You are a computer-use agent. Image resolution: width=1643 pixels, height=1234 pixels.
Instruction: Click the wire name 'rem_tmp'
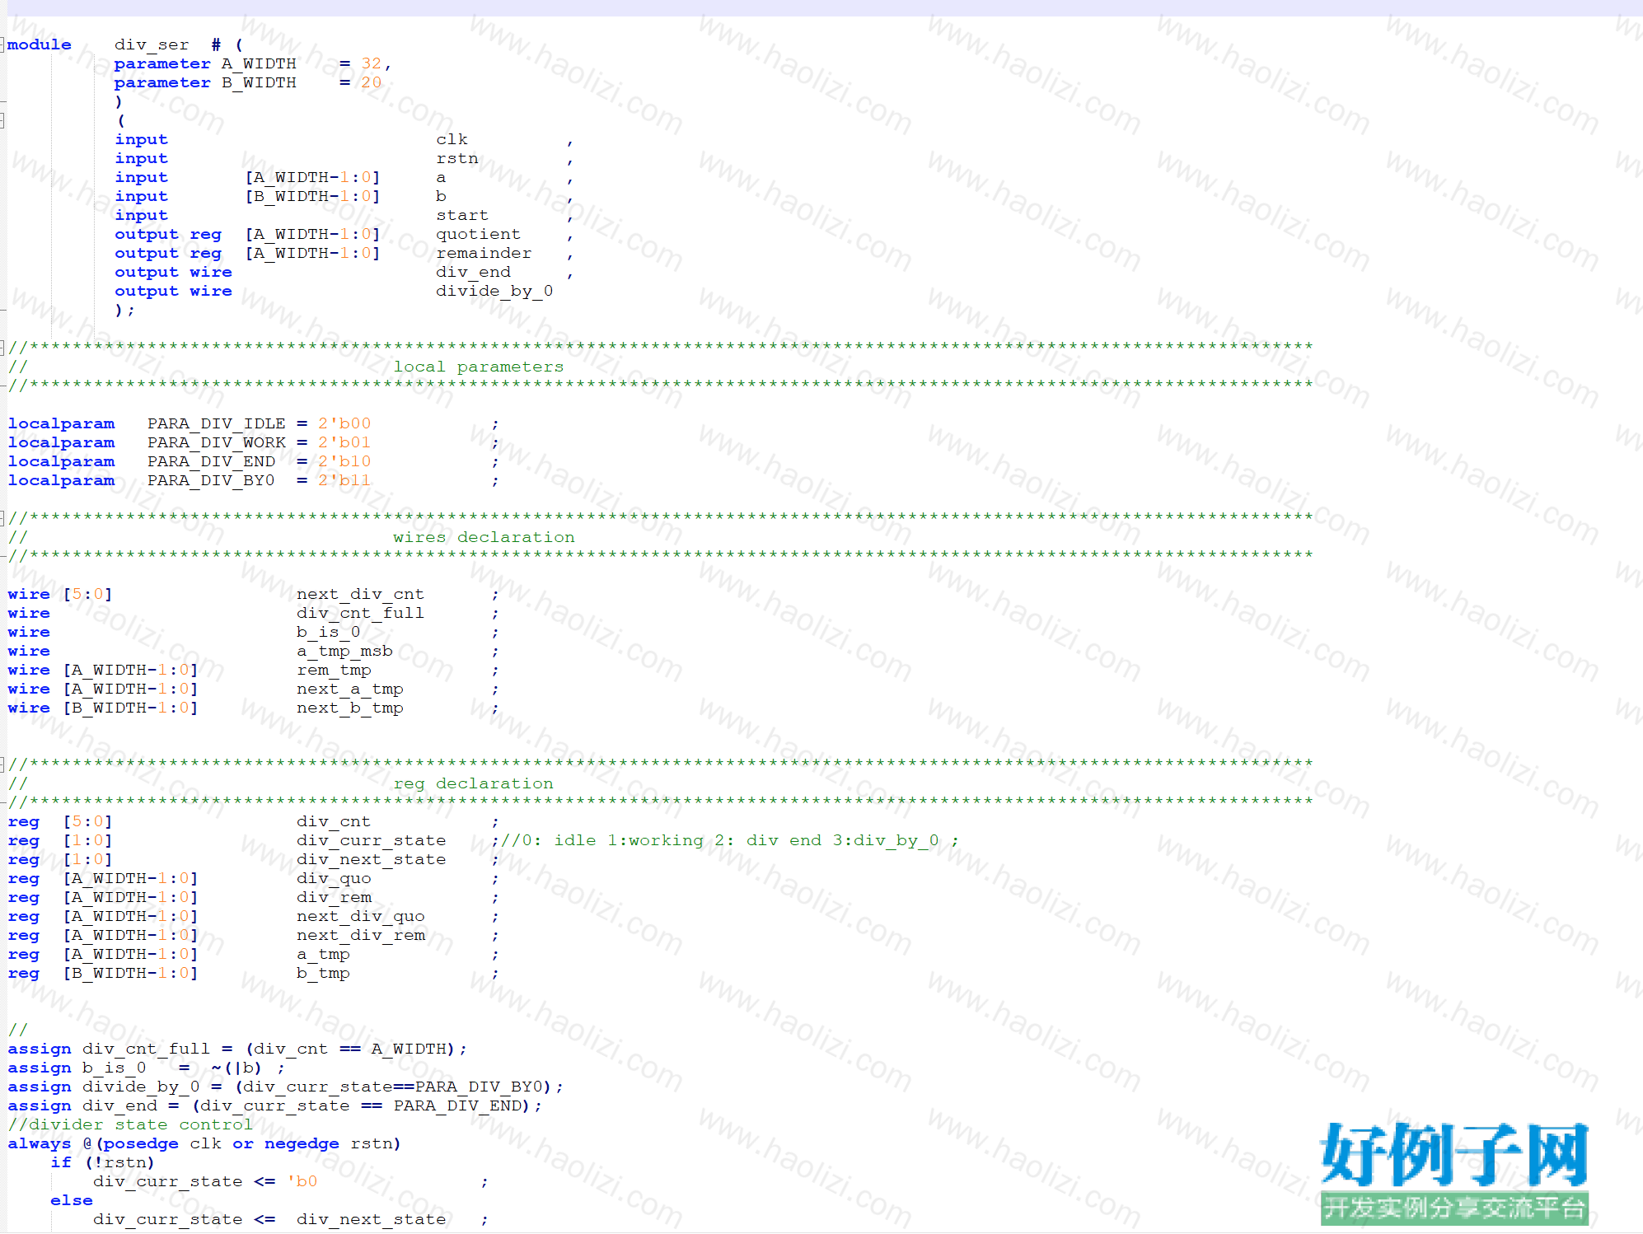pyautogui.click(x=334, y=670)
